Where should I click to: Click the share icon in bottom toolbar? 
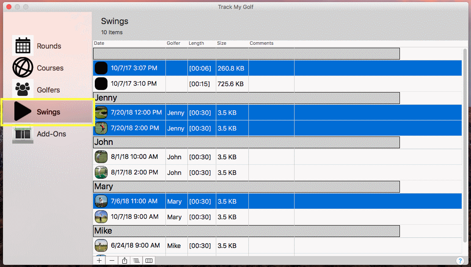coord(124,261)
